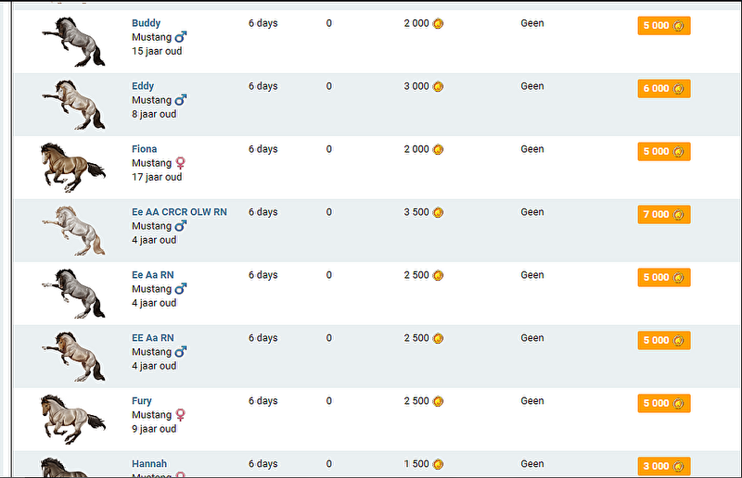Buy Fury with the 5 000 button
Image resolution: width=742 pixels, height=478 pixels.
664,403
